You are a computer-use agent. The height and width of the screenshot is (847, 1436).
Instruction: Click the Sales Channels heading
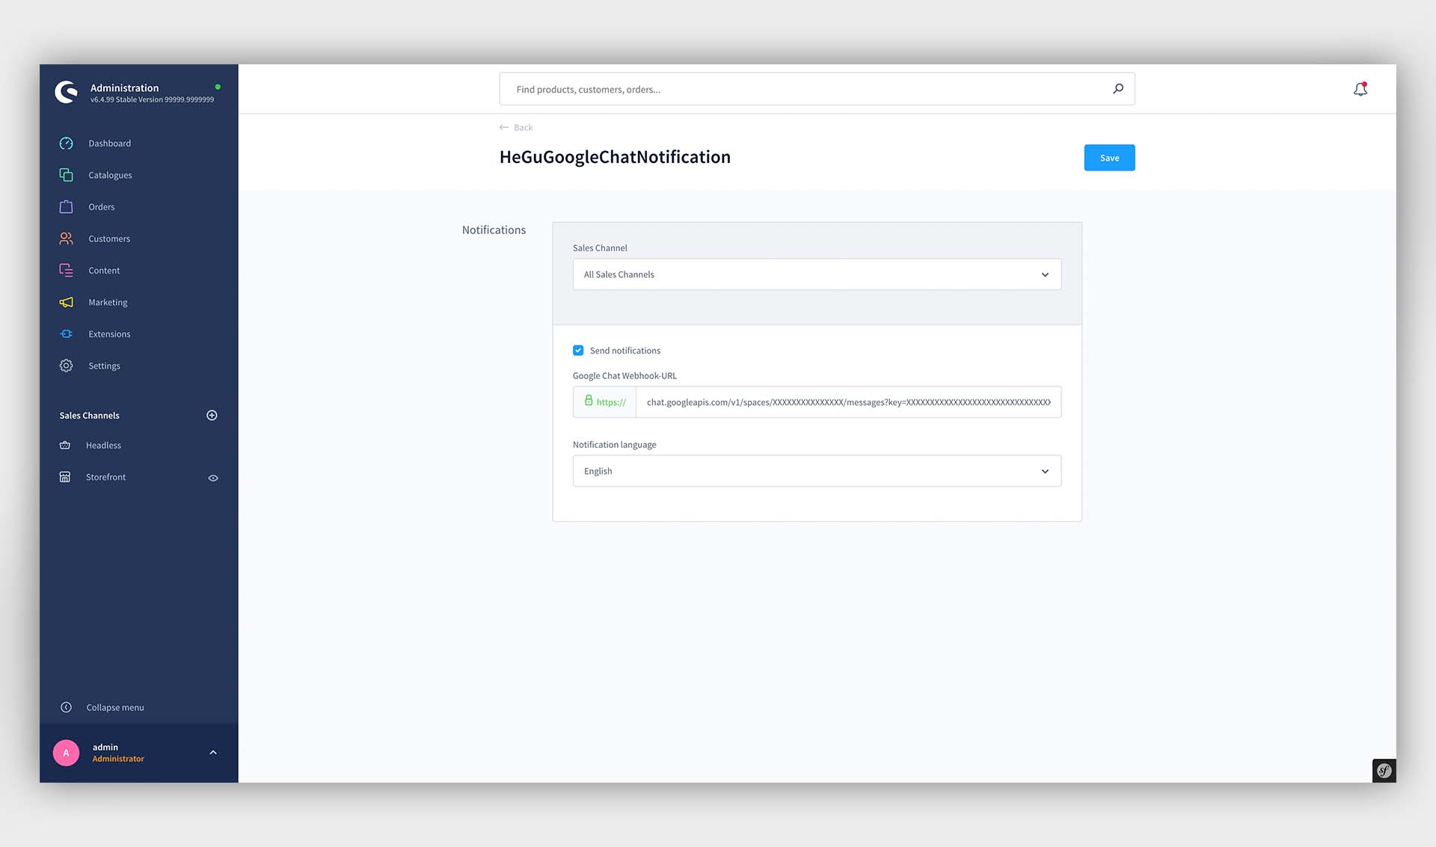coord(90,415)
